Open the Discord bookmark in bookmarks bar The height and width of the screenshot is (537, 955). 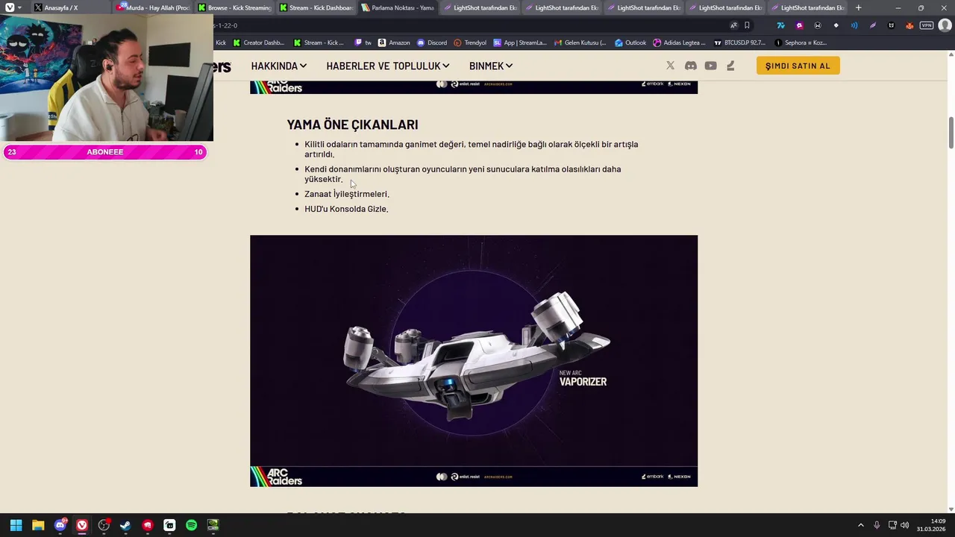point(432,43)
